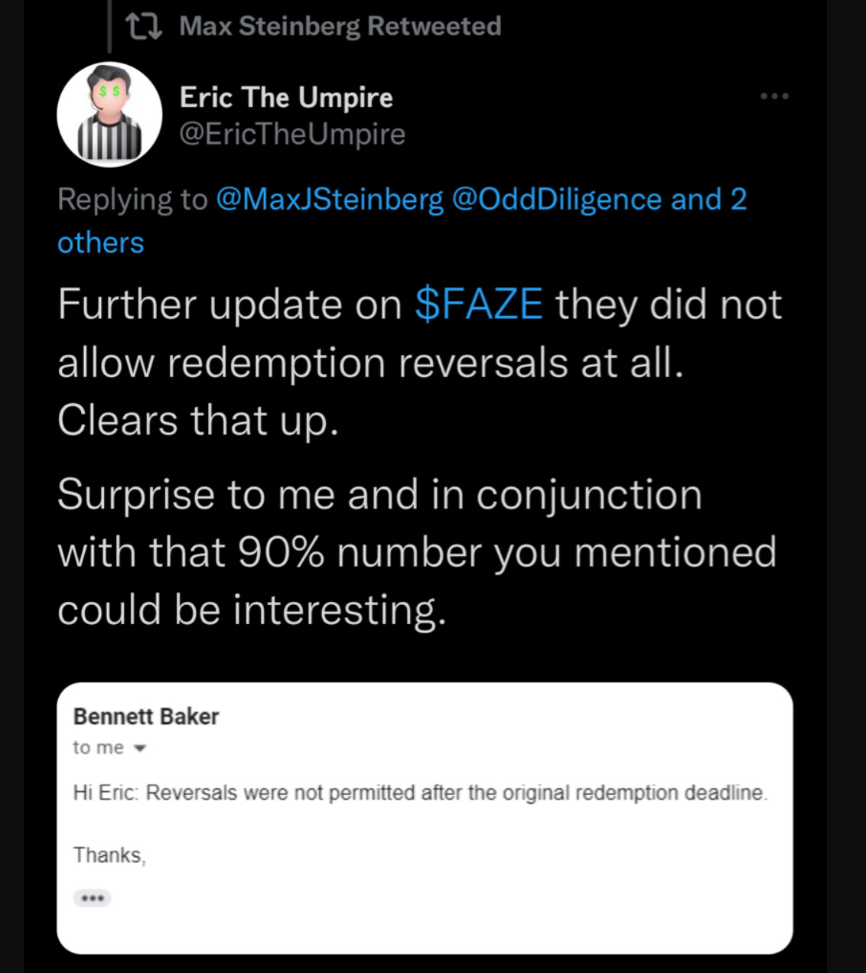The height and width of the screenshot is (973, 866).
Task: Click the Eric The Umpire display name
Action: 286,98
